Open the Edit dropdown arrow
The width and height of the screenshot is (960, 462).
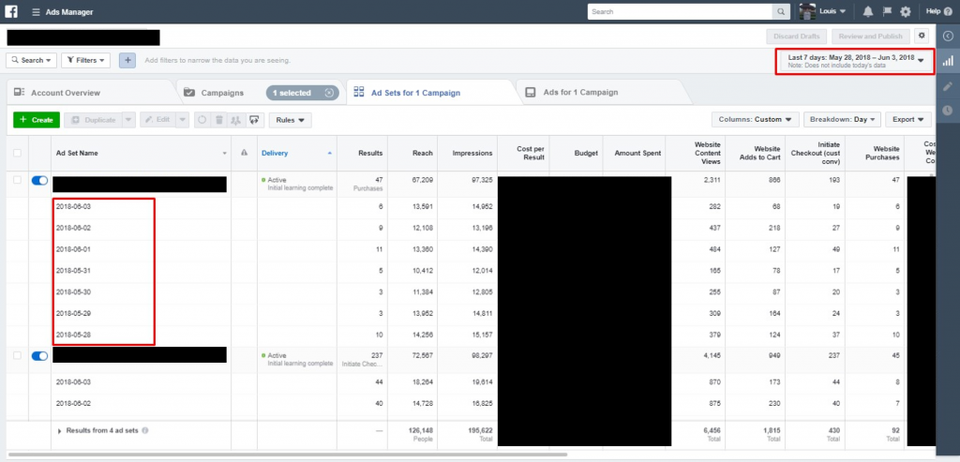183,120
